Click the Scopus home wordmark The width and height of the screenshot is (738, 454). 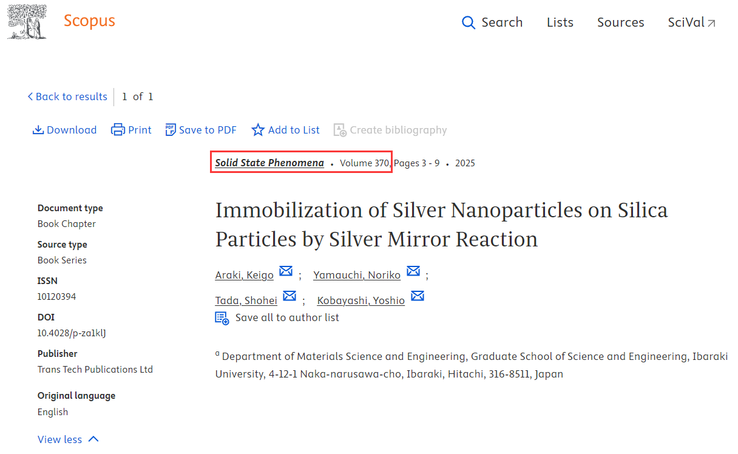point(89,21)
